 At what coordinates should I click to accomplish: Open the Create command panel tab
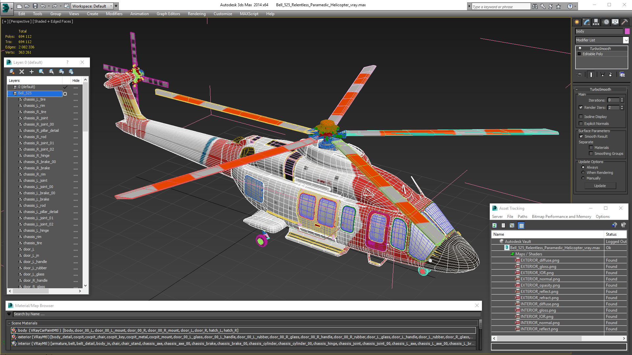577,22
